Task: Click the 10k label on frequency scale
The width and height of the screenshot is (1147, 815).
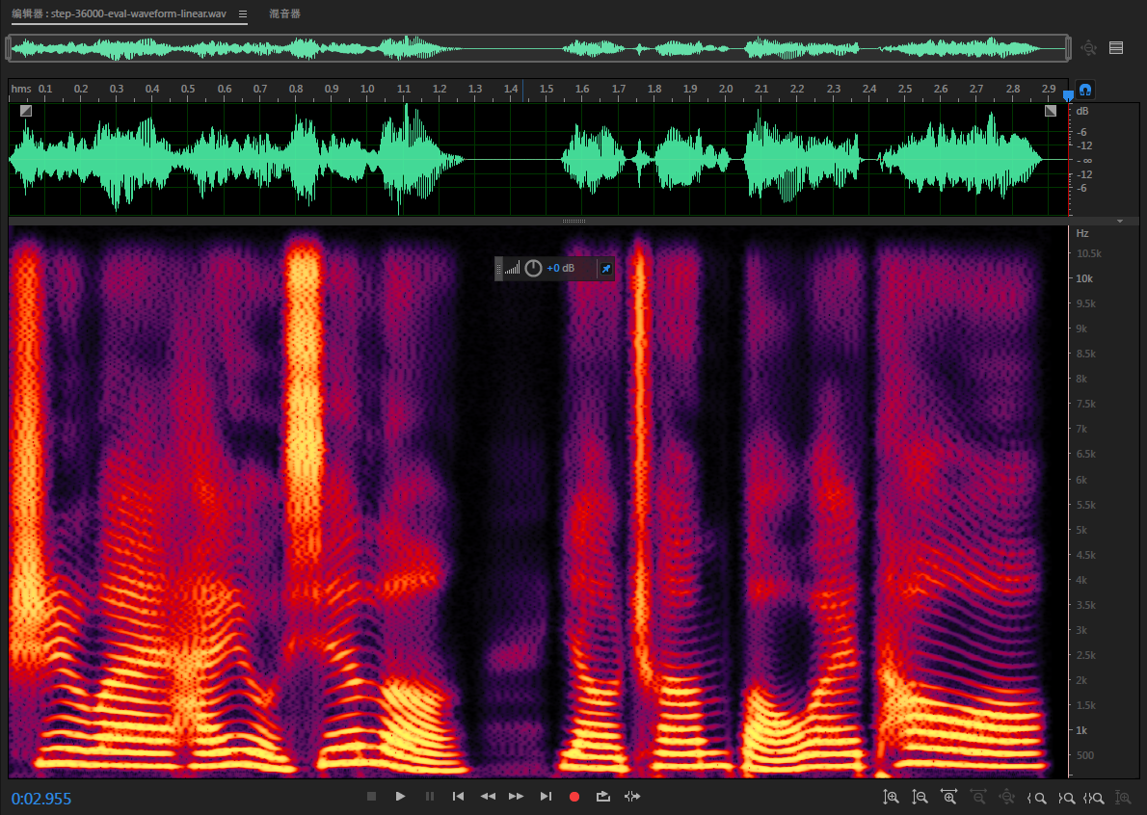Action: 1084,278
